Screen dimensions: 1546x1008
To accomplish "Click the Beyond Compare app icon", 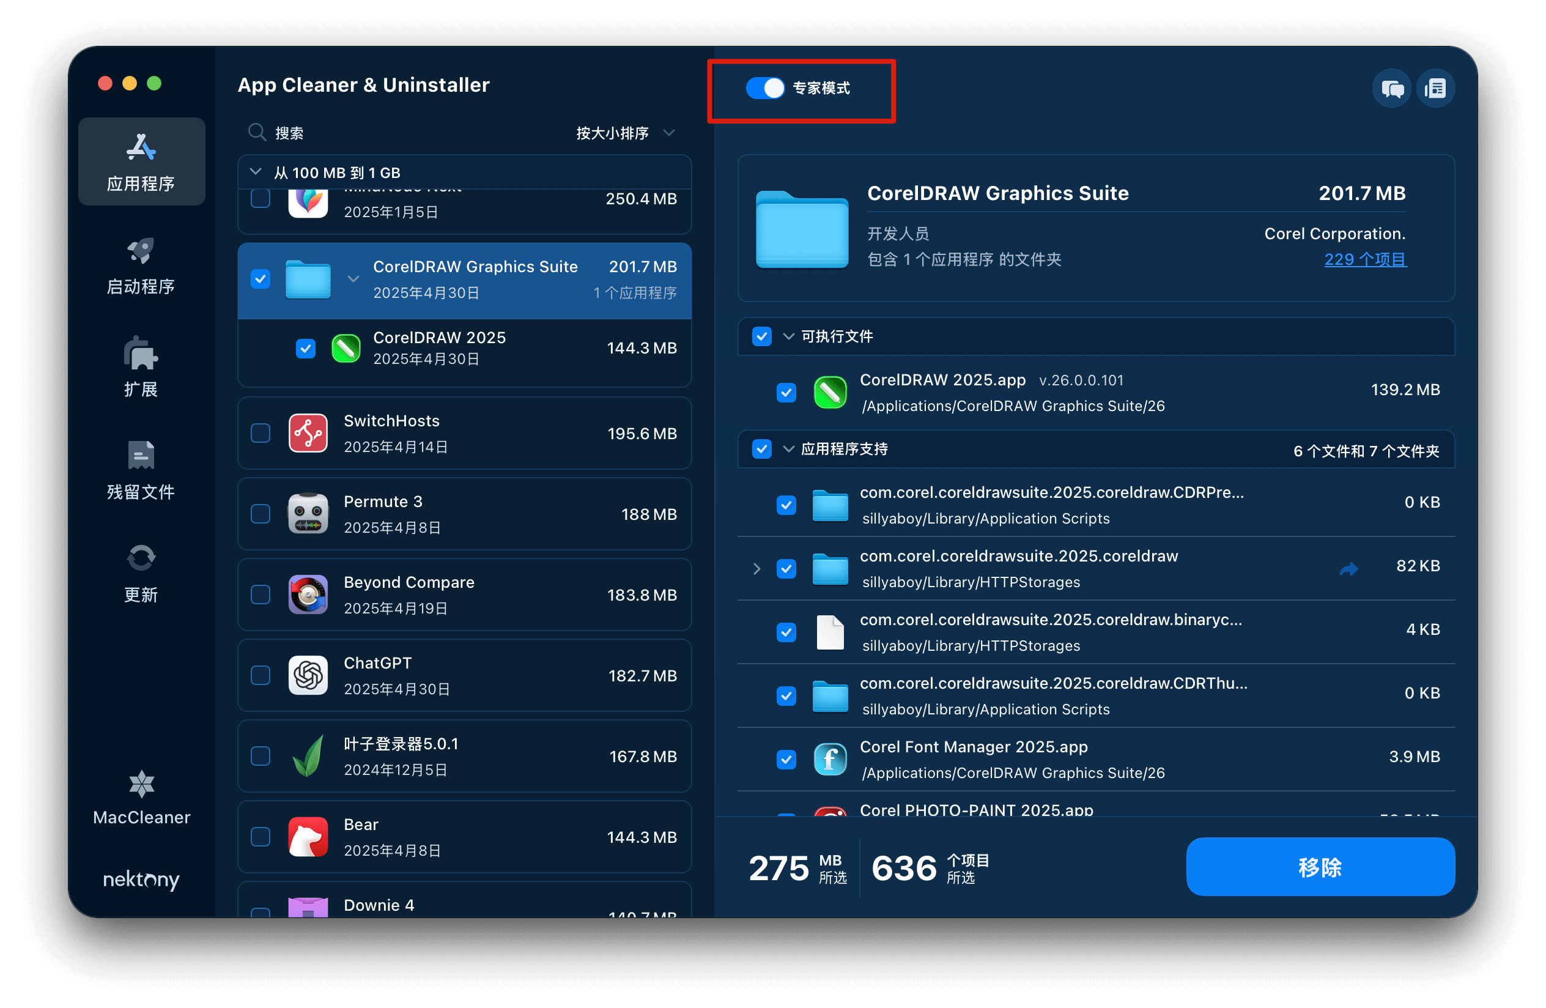I will point(308,595).
